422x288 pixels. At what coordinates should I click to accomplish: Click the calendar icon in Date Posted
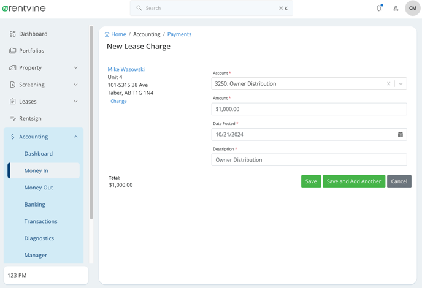(400, 134)
